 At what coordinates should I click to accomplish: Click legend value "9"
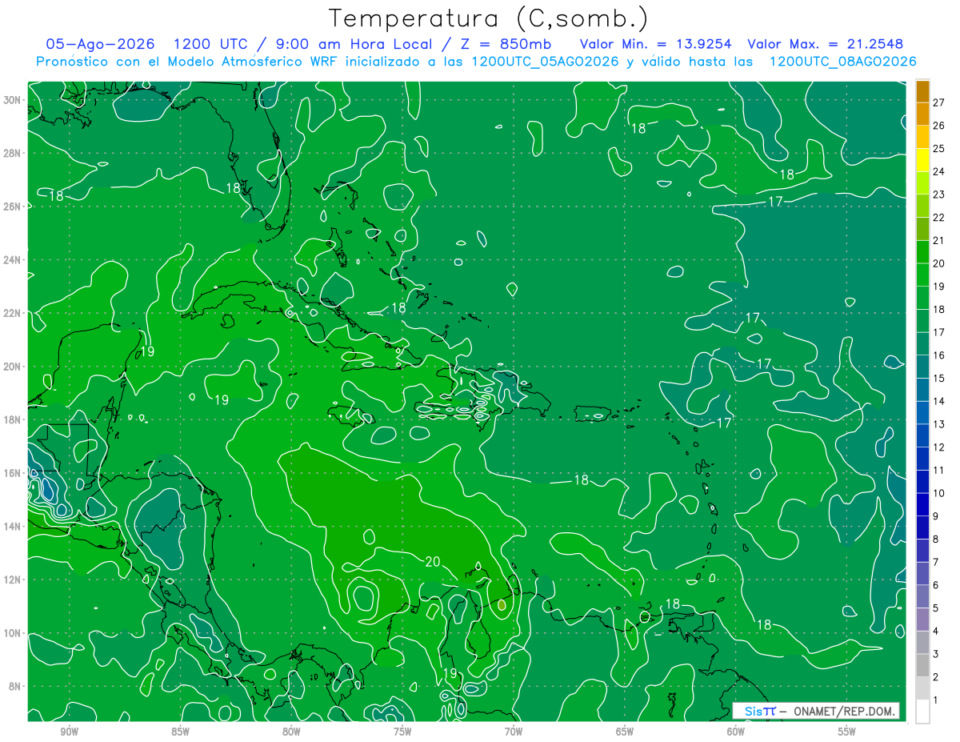point(936,516)
